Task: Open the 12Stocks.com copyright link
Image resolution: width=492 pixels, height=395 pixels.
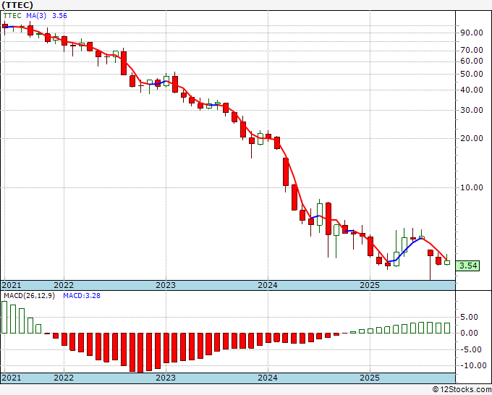Action: coord(462,390)
